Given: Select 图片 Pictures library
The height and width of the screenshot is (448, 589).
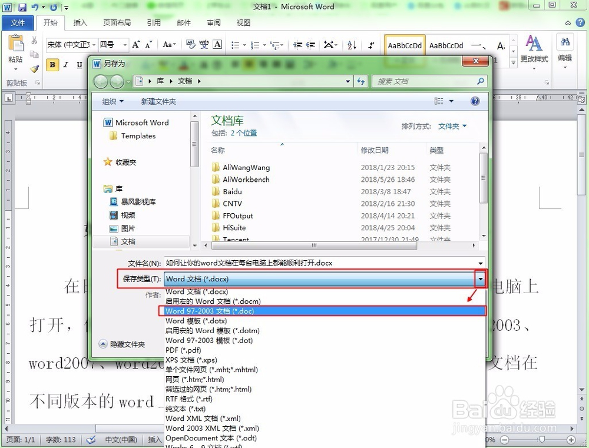Looking at the screenshot, I should 128,228.
